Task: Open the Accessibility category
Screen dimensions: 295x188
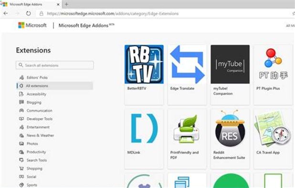Action: pos(36,94)
